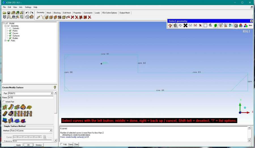
Task: Click the Zoom magnifier icon
Action: pyautogui.click(x=9, y=17)
